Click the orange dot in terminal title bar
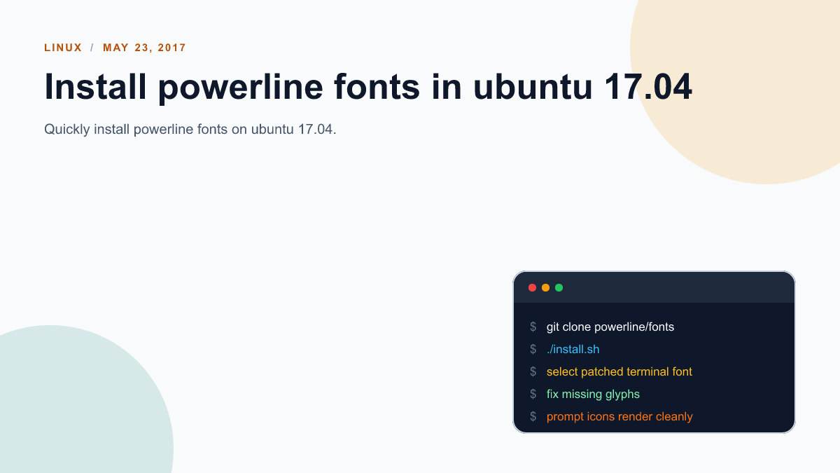 545,287
